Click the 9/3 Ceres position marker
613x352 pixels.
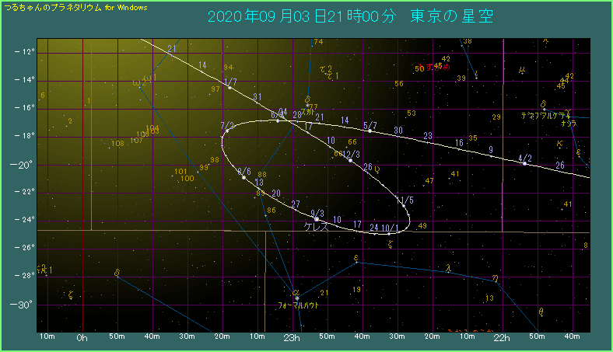pos(316,219)
